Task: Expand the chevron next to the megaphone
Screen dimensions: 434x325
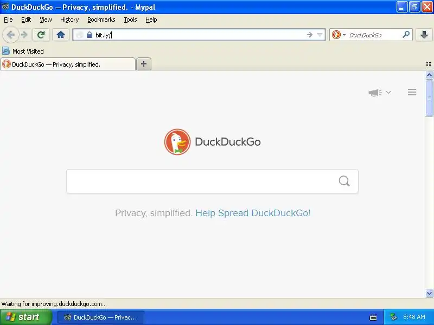Action: pyautogui.click(x=388, y=92)
